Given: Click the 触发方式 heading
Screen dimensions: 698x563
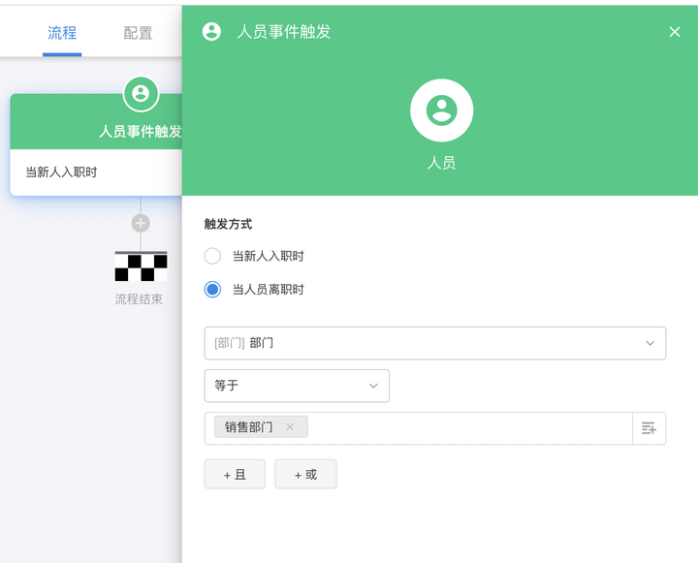Looking at the screenshot, I should click(229, 224).
